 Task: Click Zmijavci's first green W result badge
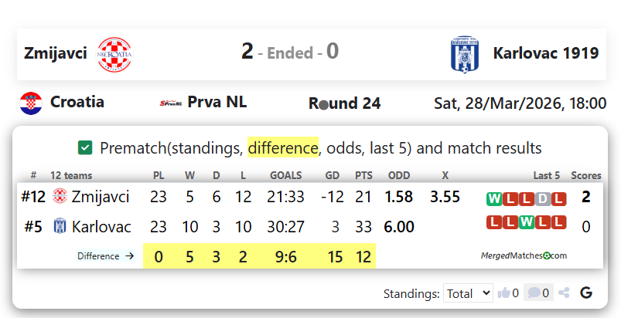click(493, 198)
